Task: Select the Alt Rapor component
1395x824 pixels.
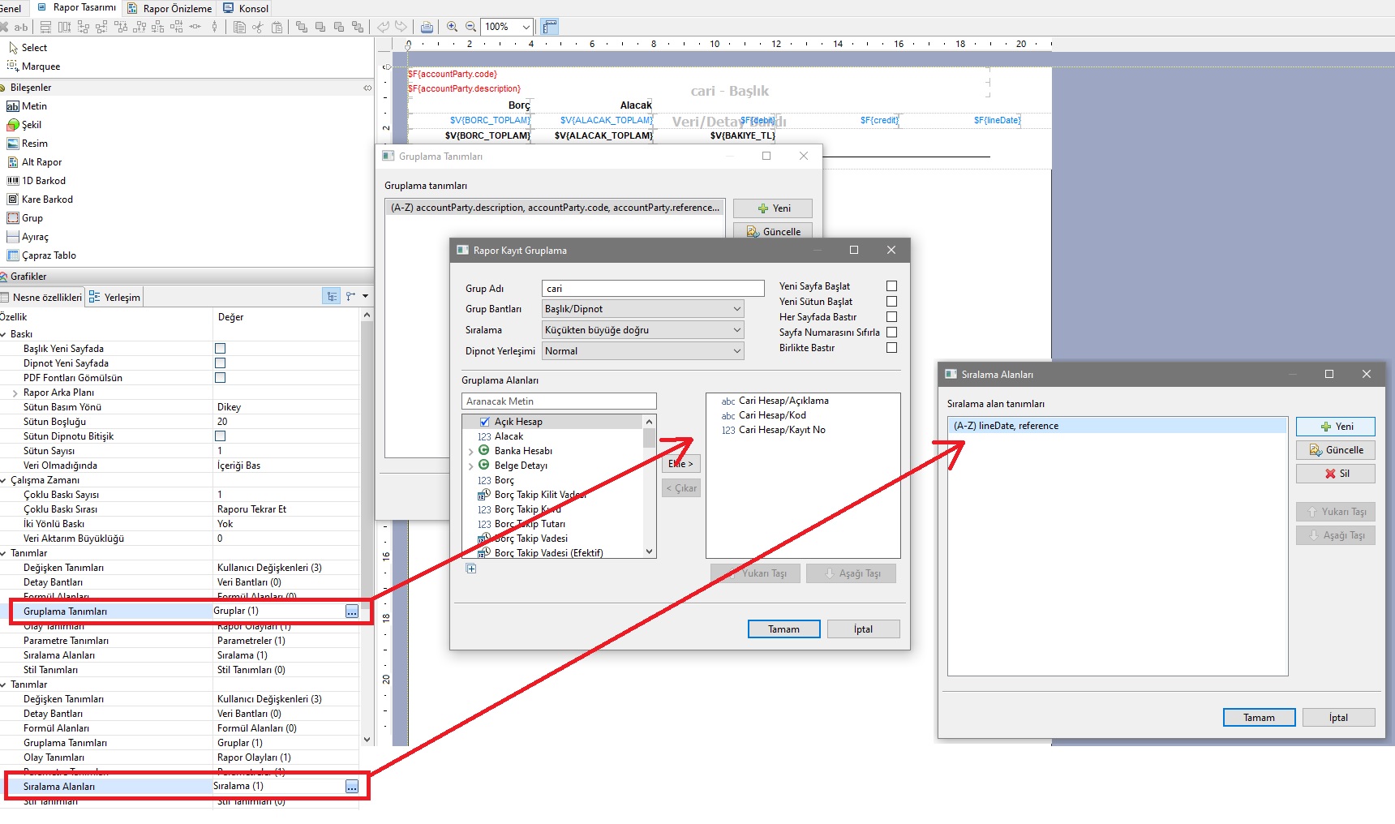Action: [x=41, y=162]
